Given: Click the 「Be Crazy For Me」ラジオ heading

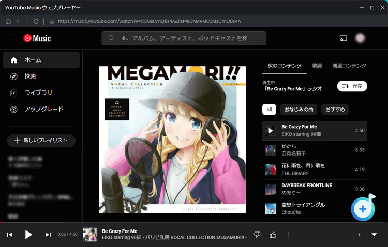Looking at the screenshot, I should coord(292,89).
